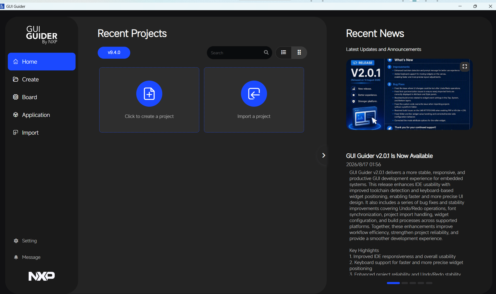
Task: Select the second news carousel indicator
Action: click(x=405, y=283)
